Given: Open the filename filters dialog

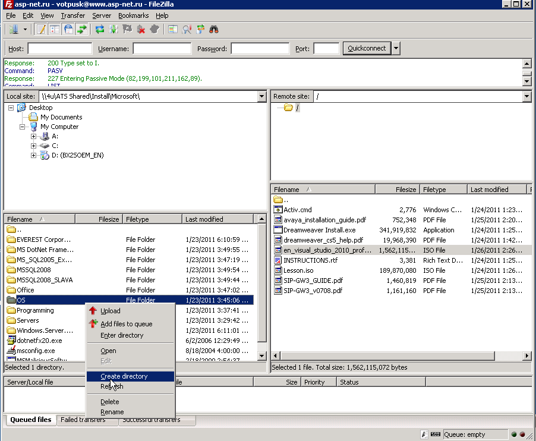Looking at the screenshot, I should [173, 29].
